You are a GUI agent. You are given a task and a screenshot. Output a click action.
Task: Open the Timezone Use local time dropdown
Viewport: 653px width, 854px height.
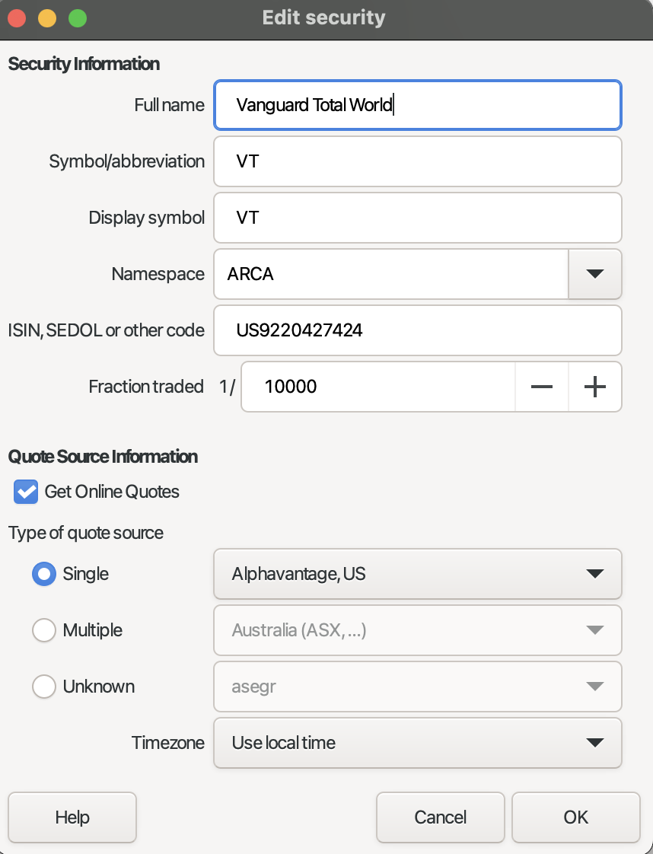click(418, 743)
